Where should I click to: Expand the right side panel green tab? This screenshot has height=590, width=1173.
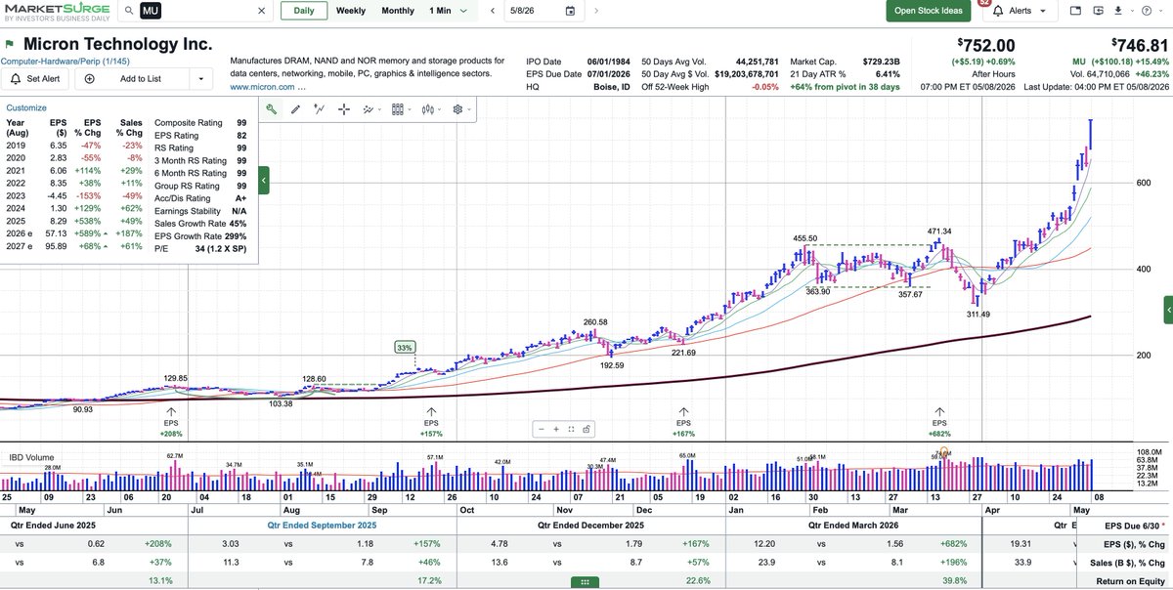tap(1168, 309)
